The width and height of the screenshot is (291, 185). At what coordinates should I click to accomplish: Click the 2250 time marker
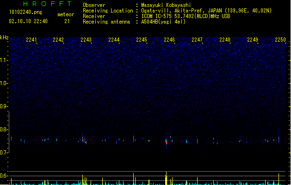280,40
